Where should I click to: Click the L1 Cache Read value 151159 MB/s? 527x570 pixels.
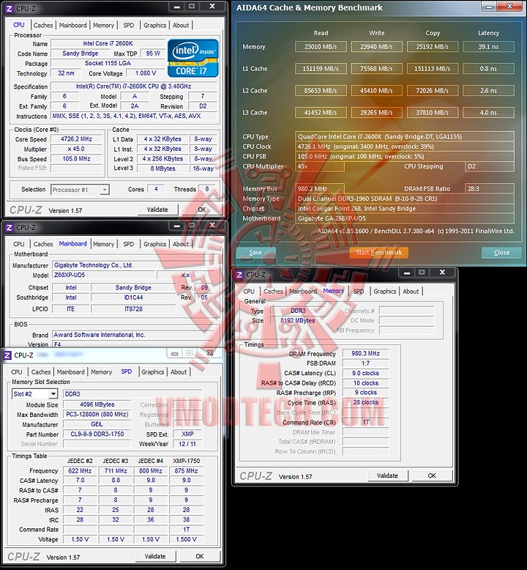pos(321,69)
